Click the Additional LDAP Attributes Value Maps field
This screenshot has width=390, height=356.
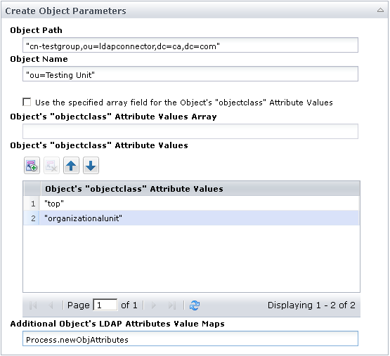click(190, 338)
